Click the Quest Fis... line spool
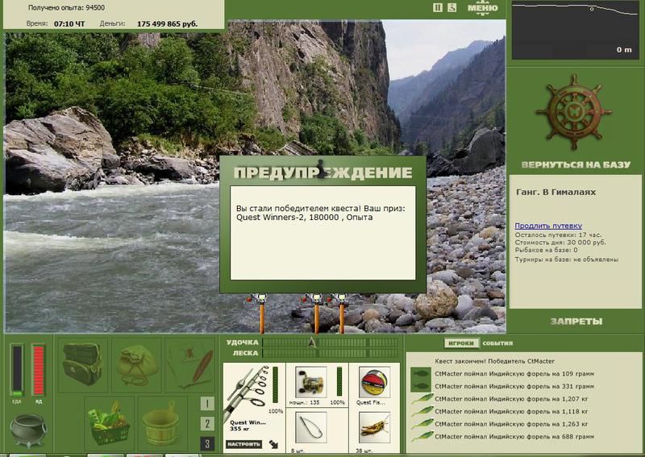Image resolution: width=645 pixels, height=457 pixels. pos(374,382)
